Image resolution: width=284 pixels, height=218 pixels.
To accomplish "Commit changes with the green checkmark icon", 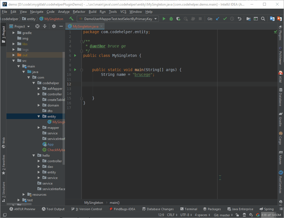I will pos(225,19).
